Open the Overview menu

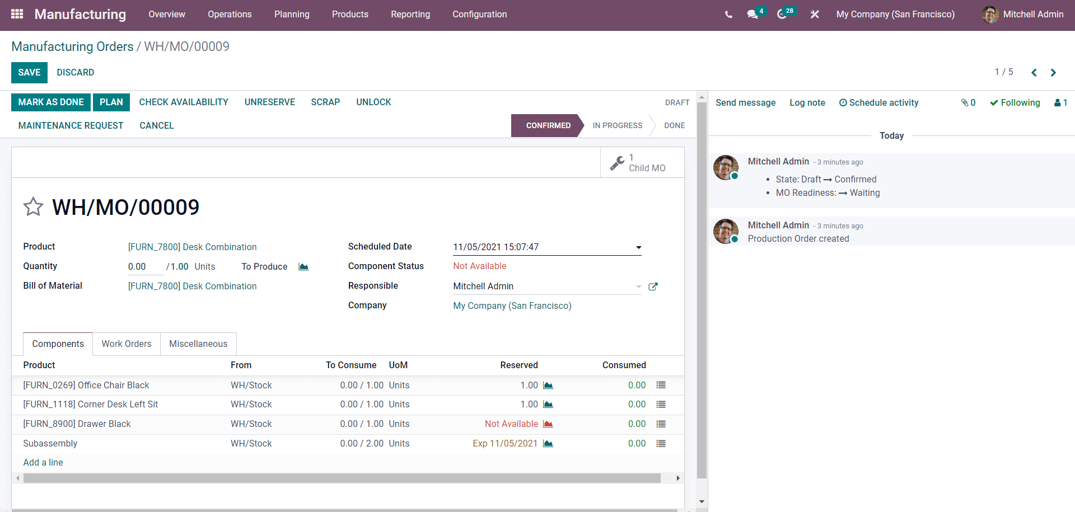[x=167, y=15]
